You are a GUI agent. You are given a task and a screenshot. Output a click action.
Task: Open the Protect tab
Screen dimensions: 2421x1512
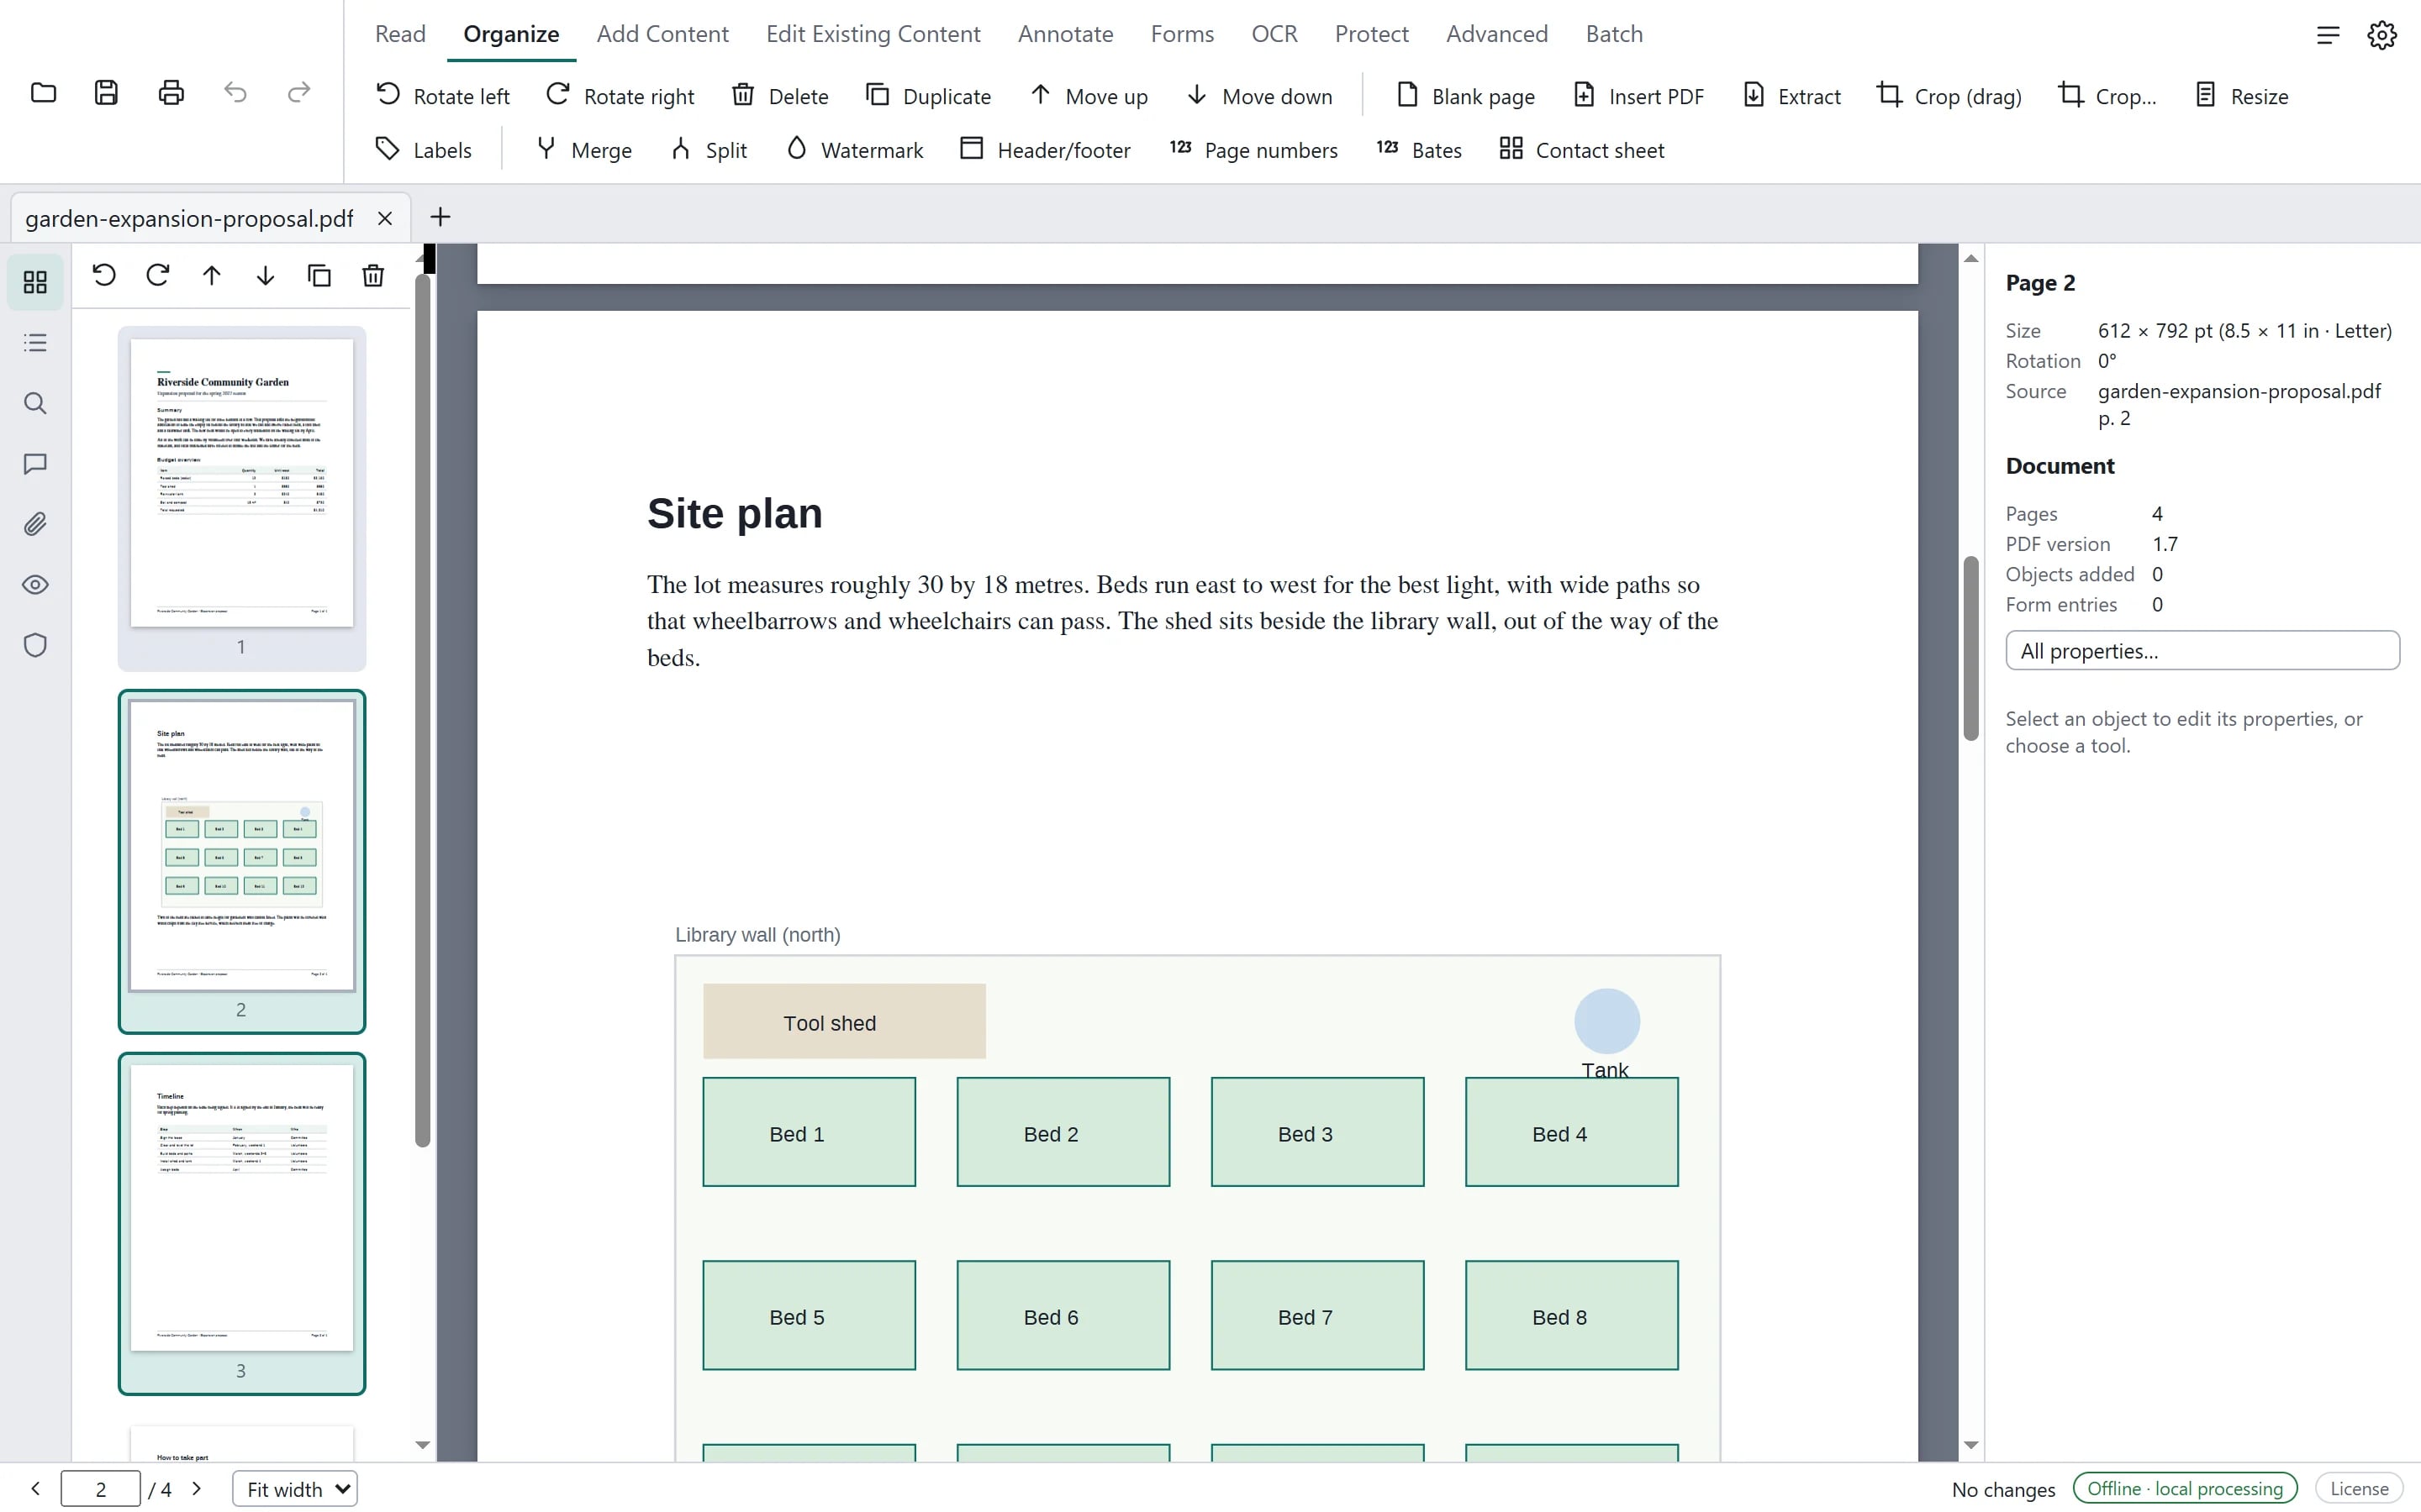coord(1372,34)
